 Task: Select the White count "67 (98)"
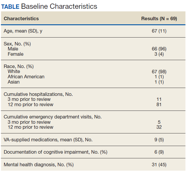coord(159,72)
